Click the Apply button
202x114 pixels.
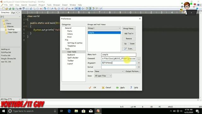click(x=121, y=87)
